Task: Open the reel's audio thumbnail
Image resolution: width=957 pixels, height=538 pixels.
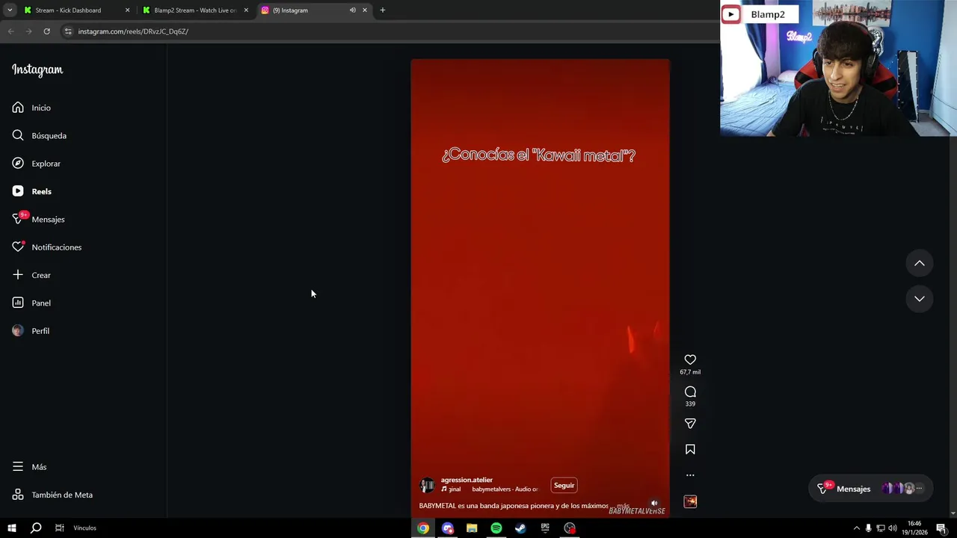Action: tap(690, 501)
